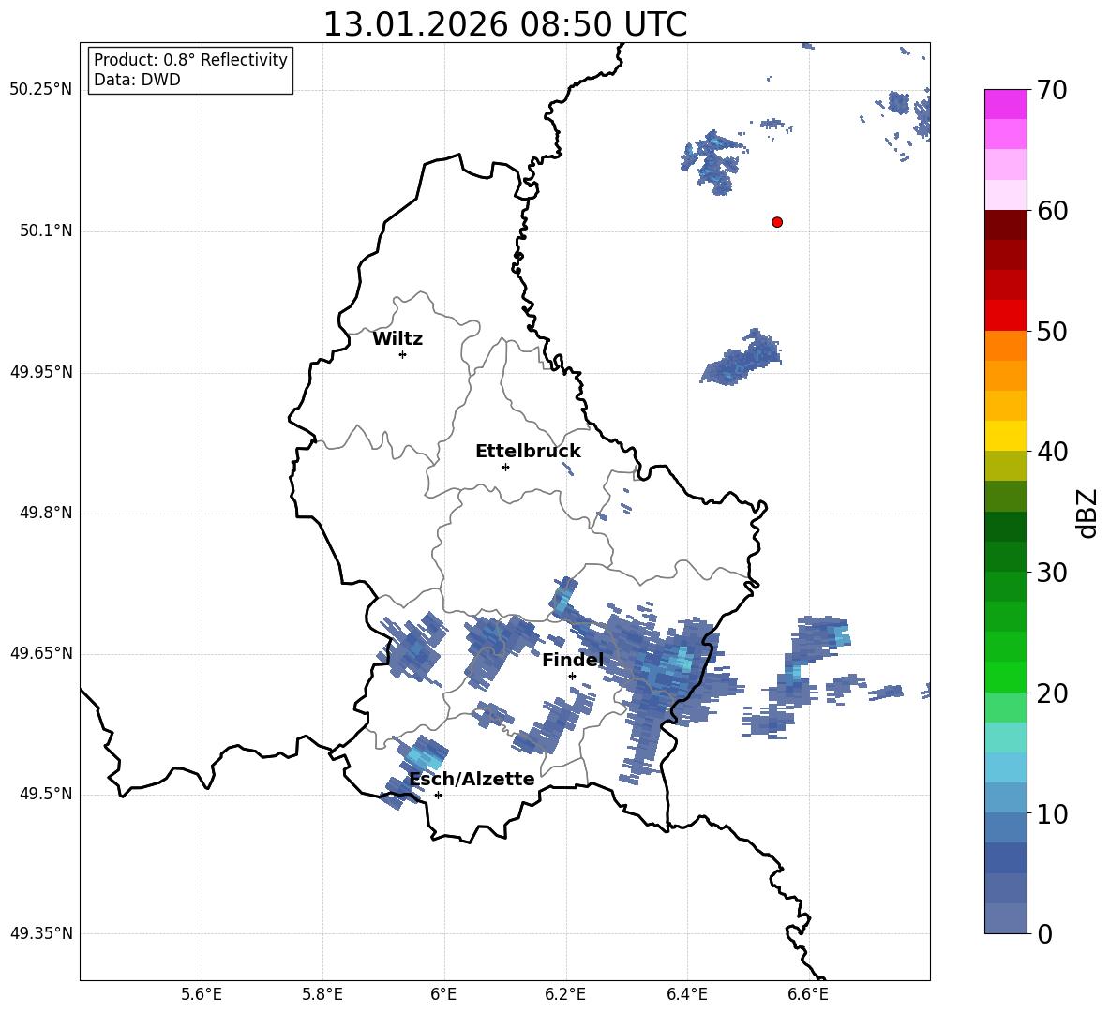This screenshot has width=1110, height=1013.
Task: Click the 5.8°E longitude tick label
Action: tap(322, 994)
